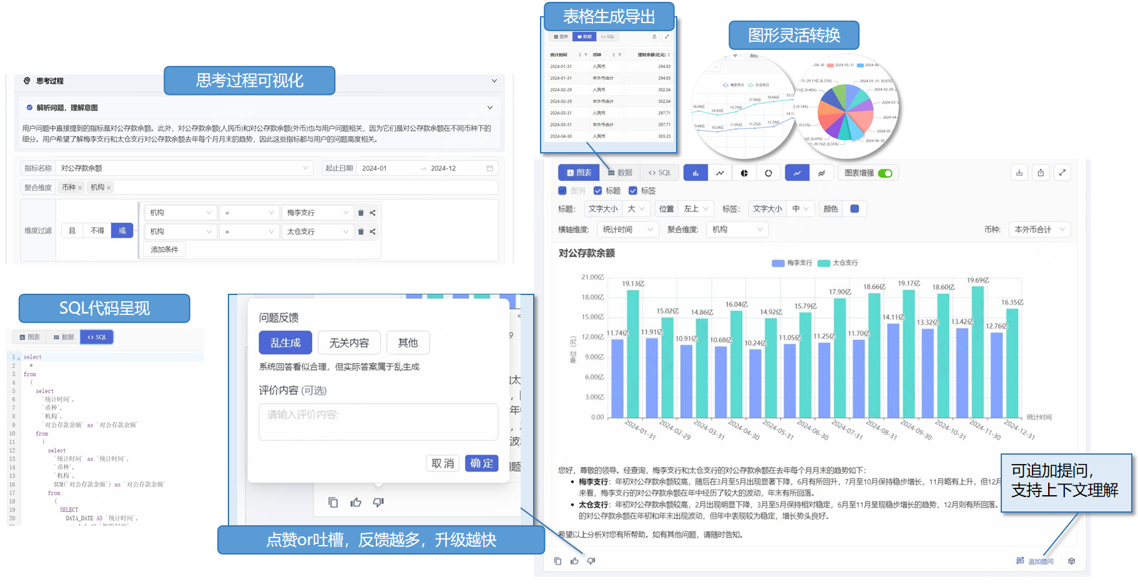
Task: Open the label 颜色 blue swatch
Action: 855,209
